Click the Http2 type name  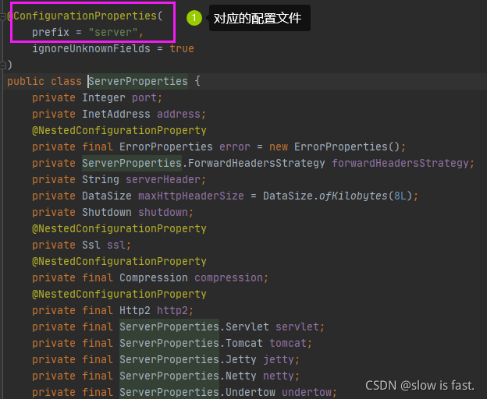pyautogui.click(x=135, y=310)
